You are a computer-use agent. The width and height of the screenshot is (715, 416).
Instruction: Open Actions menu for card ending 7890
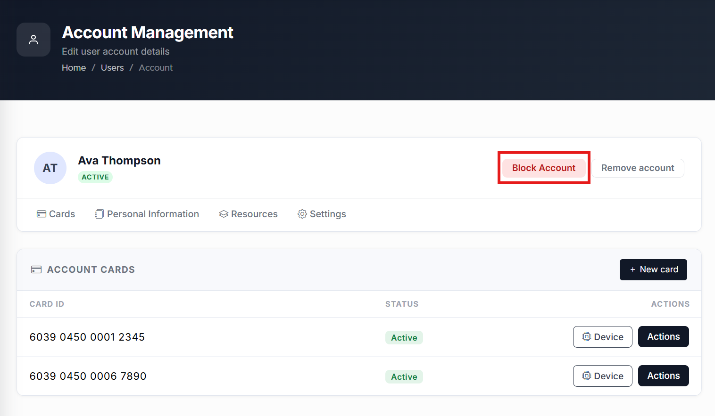pos(664,375)
